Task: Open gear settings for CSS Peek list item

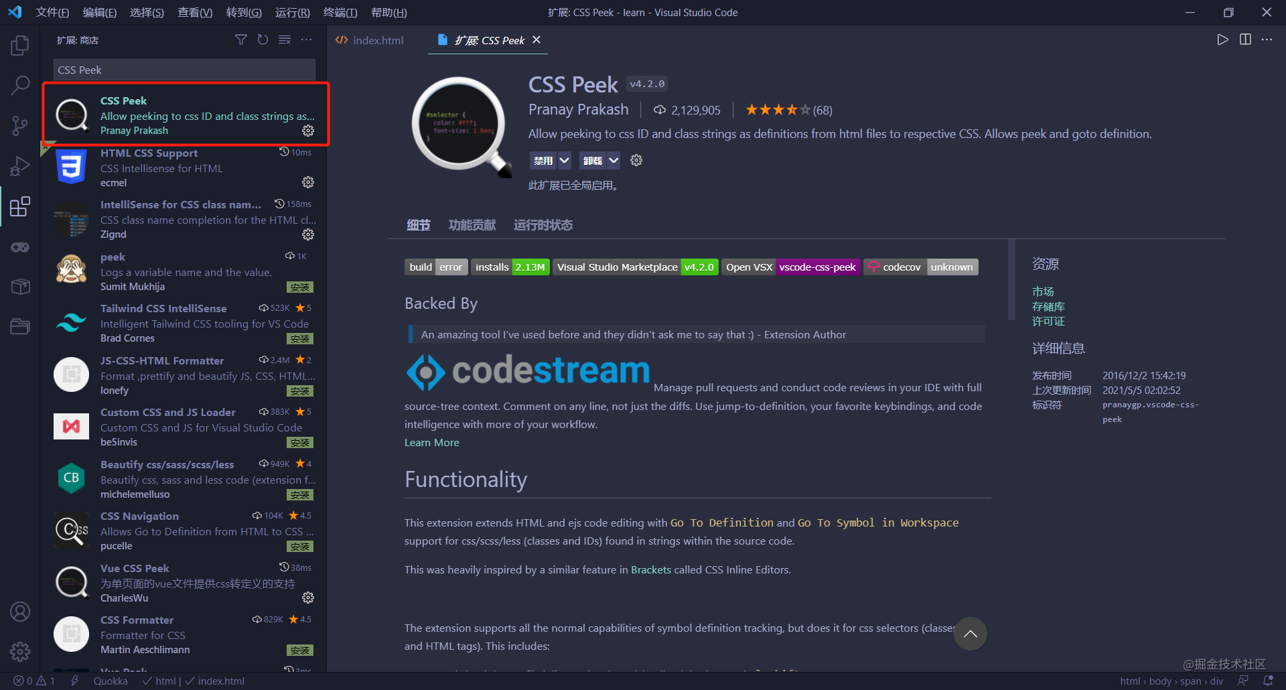Action: coord(308,131)
